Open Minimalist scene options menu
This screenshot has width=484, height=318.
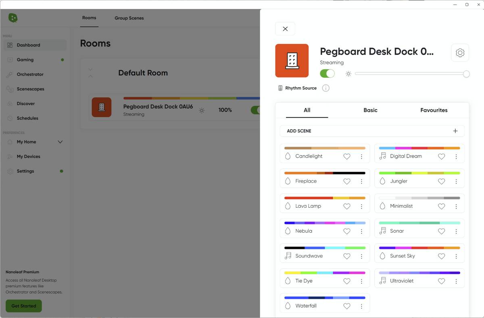click(456, 206)
